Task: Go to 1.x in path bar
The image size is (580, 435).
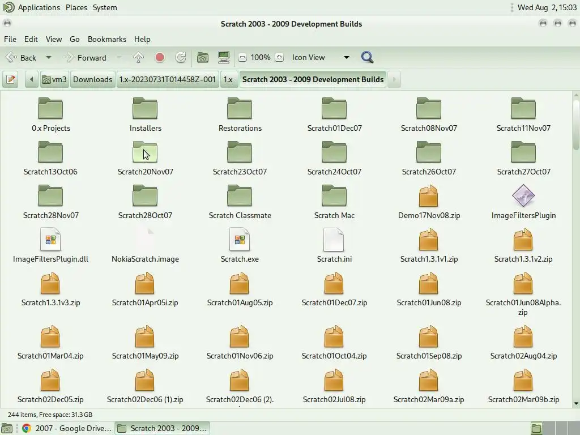Action: coord(228,79)
